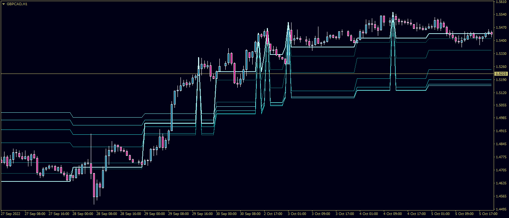
Task: Click the 5 Oct 09:00 time label
Action: tap(465, 214)
